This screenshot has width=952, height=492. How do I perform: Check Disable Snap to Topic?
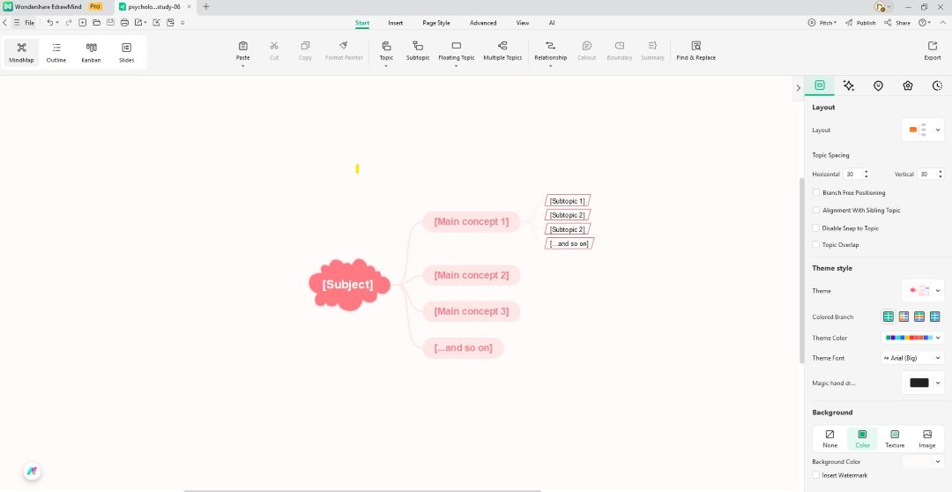click(x=816, y=228)
